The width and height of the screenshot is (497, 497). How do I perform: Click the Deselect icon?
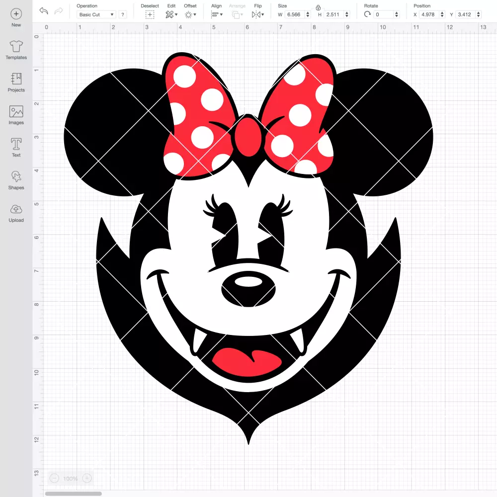[150, 14]
